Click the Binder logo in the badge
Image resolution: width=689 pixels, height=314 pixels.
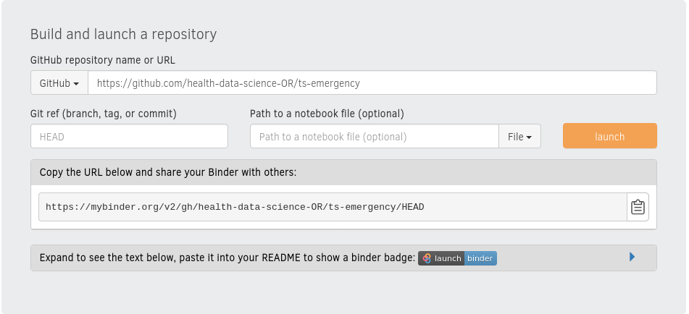point(427,258)
